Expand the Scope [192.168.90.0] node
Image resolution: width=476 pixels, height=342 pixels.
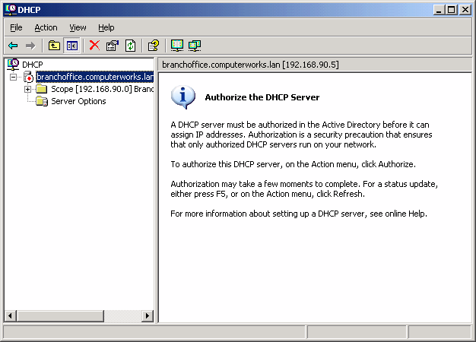(27, 89)
